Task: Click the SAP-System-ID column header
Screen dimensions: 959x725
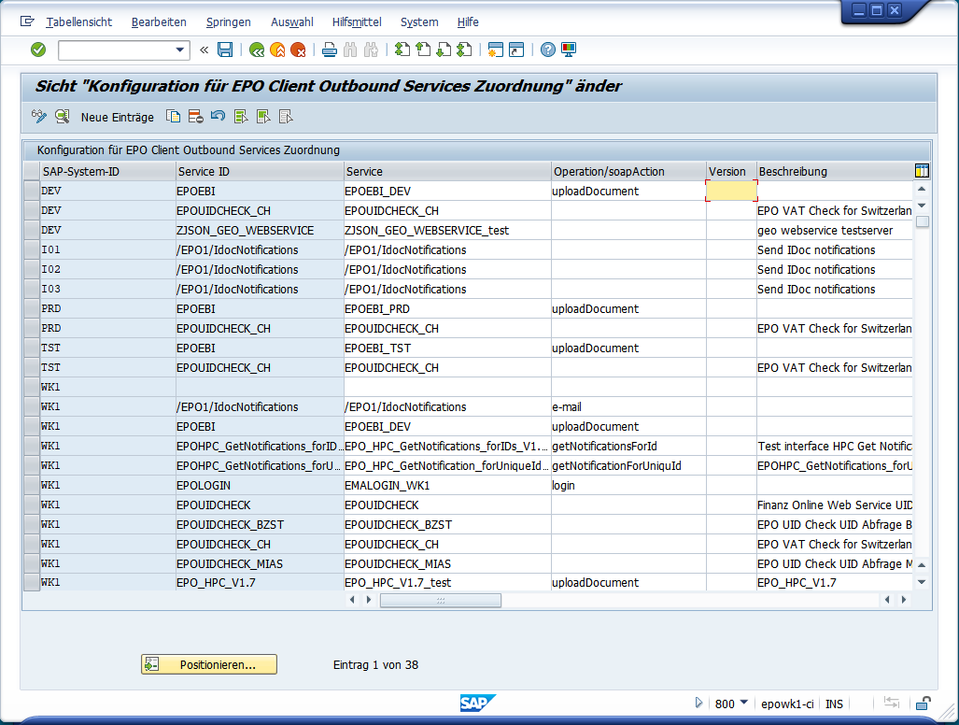Action: point(107,171)
